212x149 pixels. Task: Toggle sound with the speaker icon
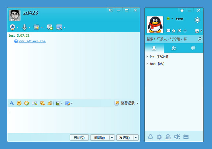click(177, 137)
